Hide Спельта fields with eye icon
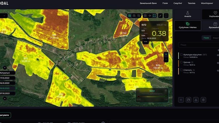 click(218, 71)
